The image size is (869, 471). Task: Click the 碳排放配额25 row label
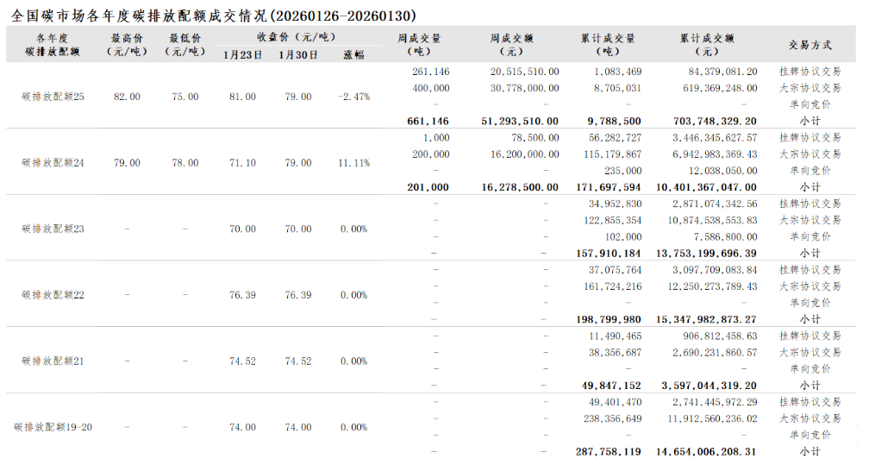coord(53,97)
